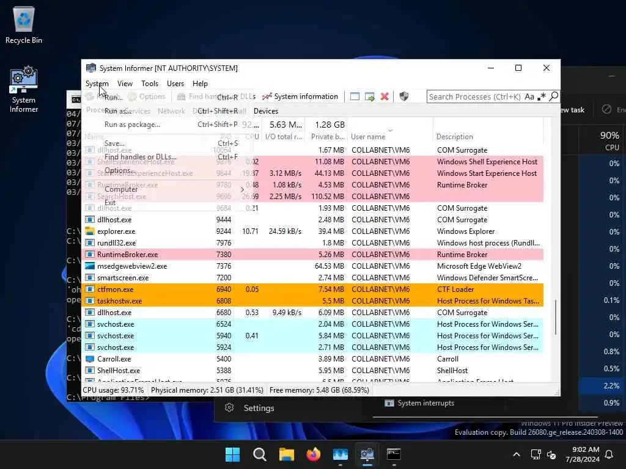Image resolution: width=626 pixels, height=469 pixels.
Task: Open the Tools menu
Action: pyautogui.click(x=150, y=83)
